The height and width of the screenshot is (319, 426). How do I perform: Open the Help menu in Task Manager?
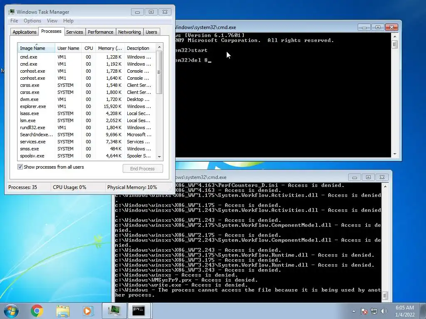pyautogui.click(x=68, y=21)
